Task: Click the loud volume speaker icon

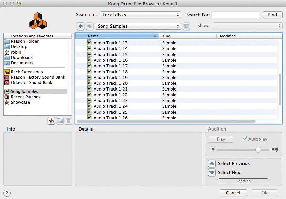Action: (x=275, y=150)
